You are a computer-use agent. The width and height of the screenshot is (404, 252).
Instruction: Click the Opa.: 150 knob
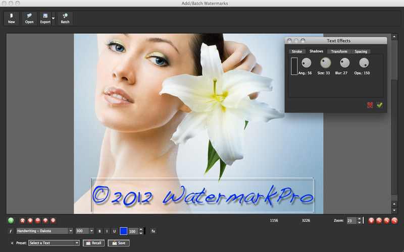point(364,62)
